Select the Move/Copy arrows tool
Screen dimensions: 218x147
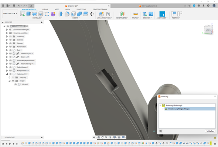[x=92, y=14]
